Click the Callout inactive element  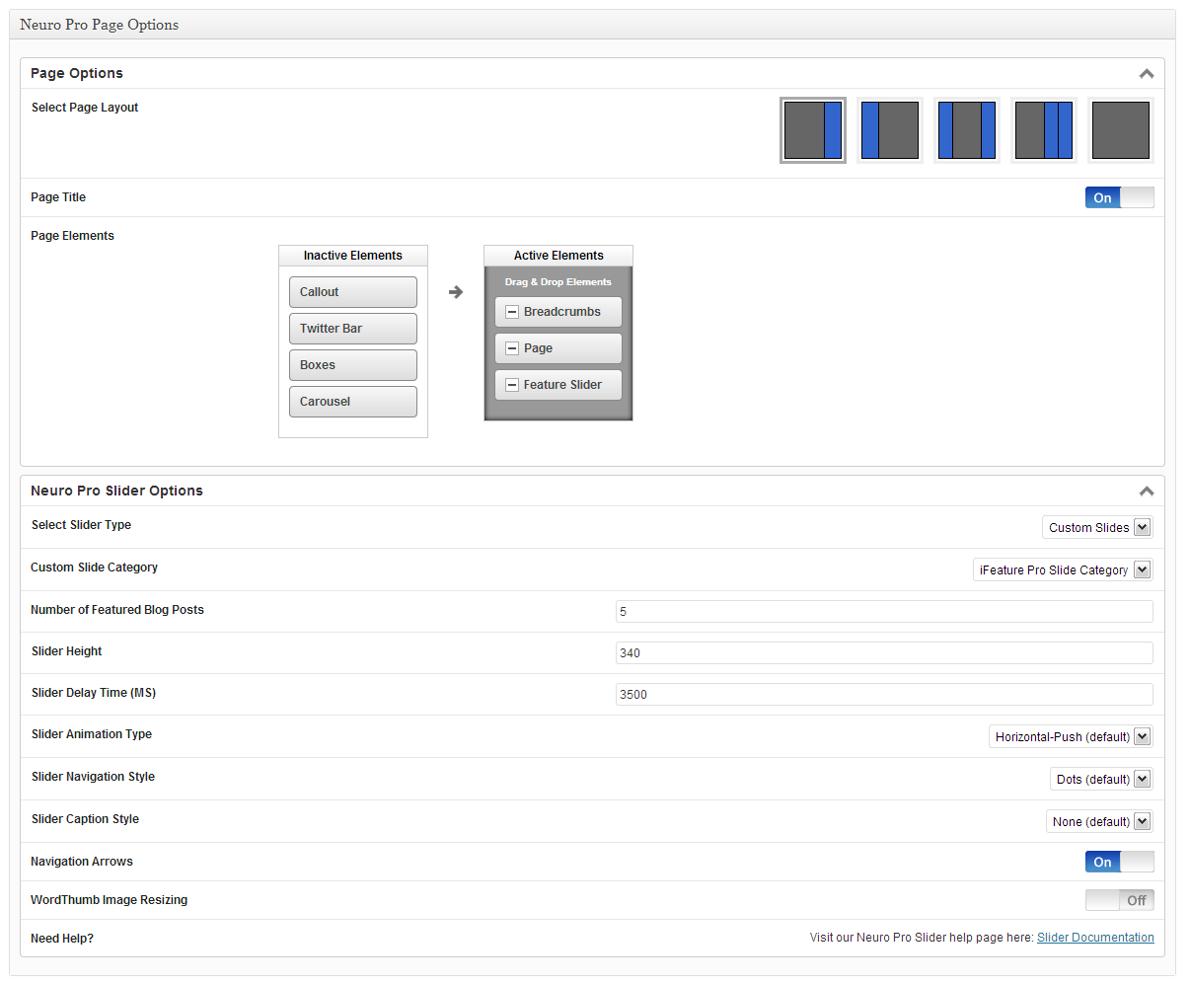point(353,292)
